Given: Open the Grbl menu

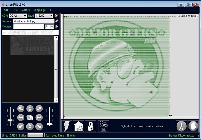Looking at the screenshot, I should (7, 10).
